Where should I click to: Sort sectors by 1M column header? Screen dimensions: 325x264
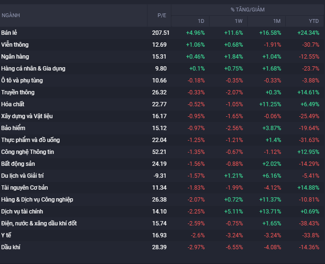(x=277, y=21)
